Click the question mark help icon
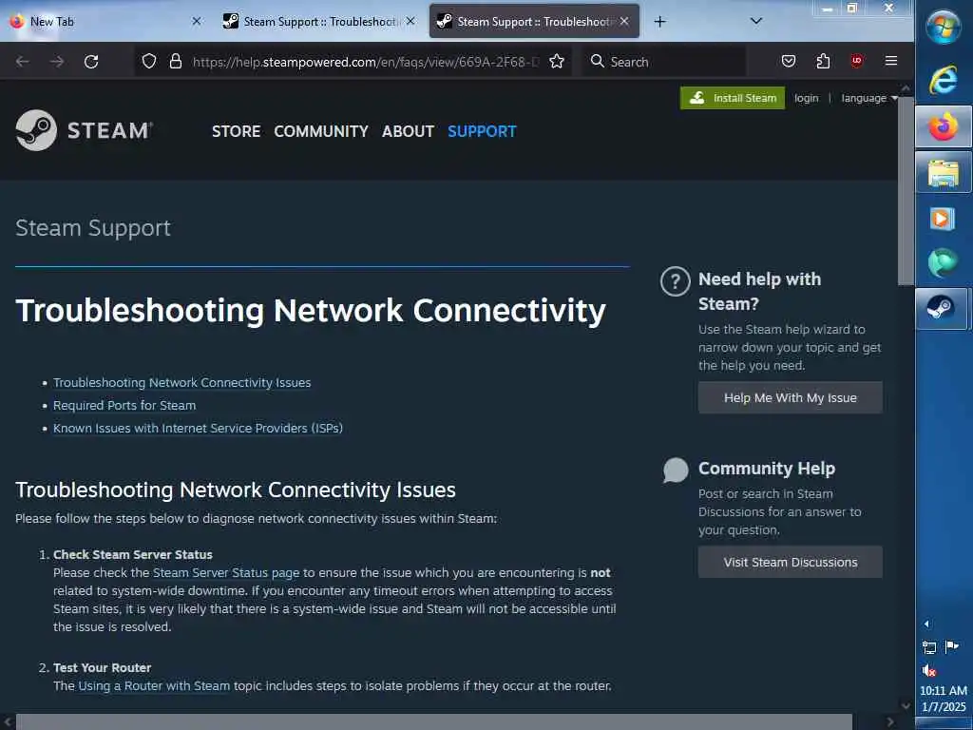 coord(676,281)
